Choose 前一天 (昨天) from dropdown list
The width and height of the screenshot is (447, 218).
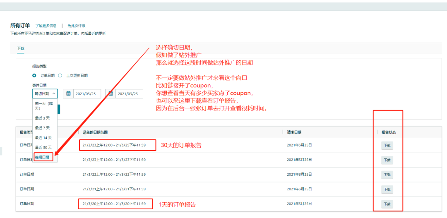pyautogui.click(x=45, y=105)
